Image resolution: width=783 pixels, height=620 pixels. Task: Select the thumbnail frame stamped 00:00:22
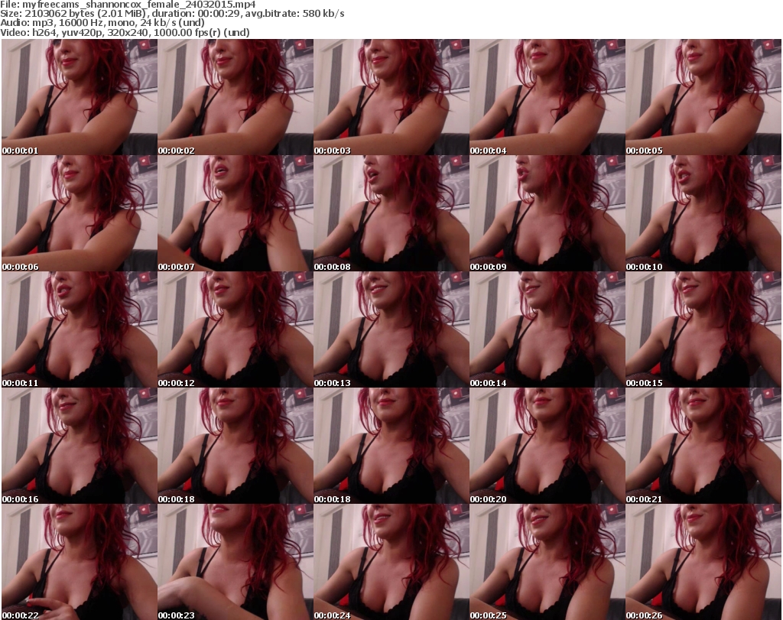(80, 562)
